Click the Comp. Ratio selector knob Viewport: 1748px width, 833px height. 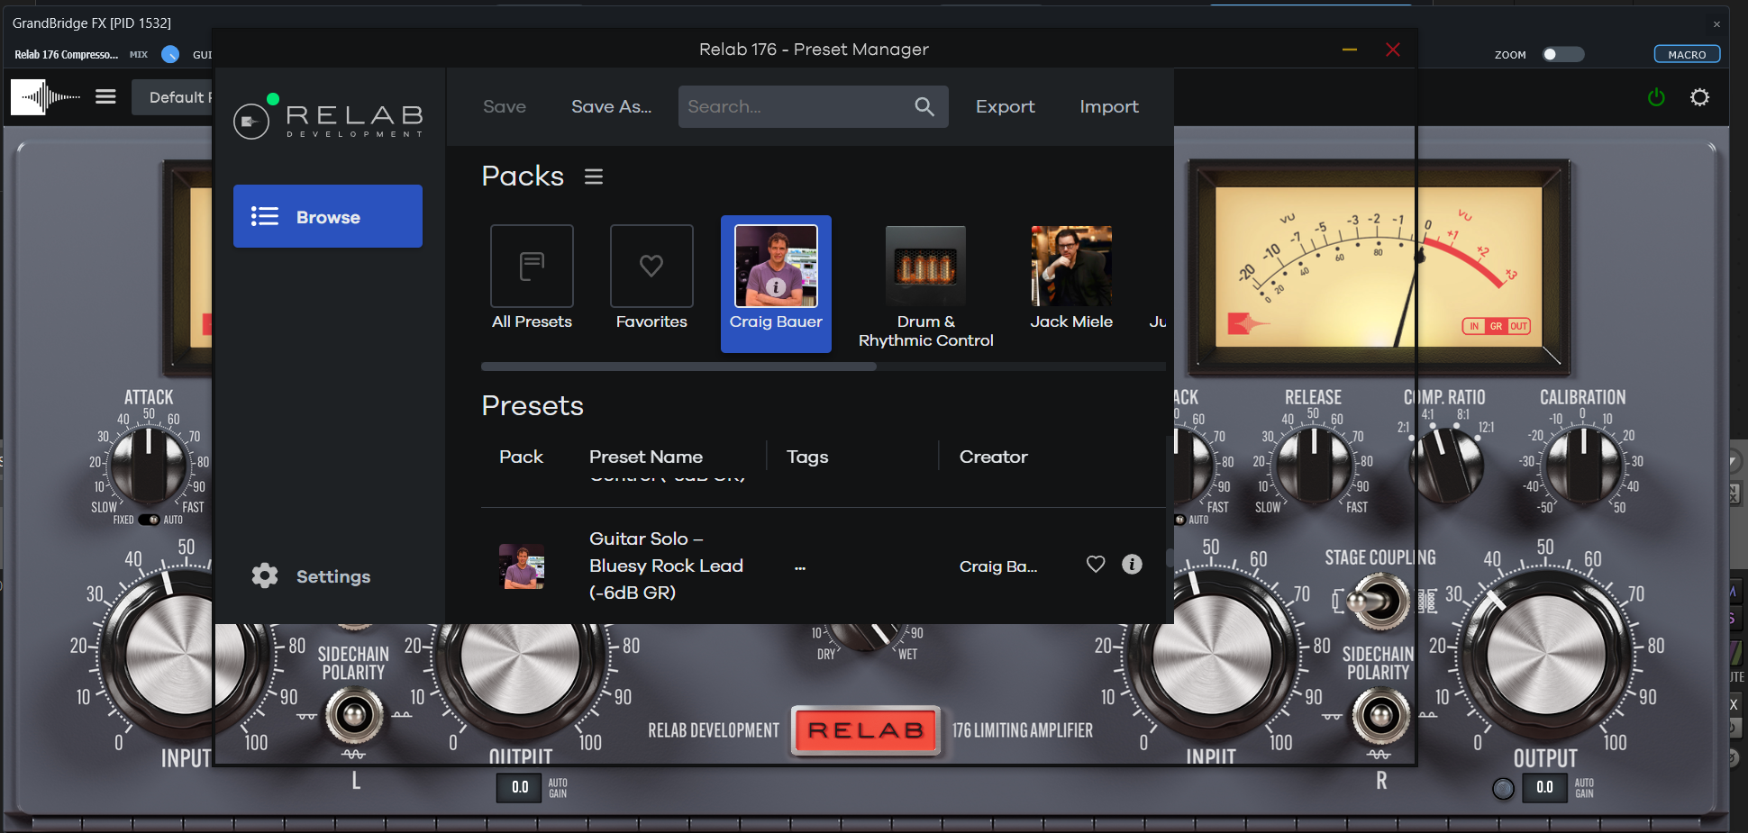(x=1445, y=466)
